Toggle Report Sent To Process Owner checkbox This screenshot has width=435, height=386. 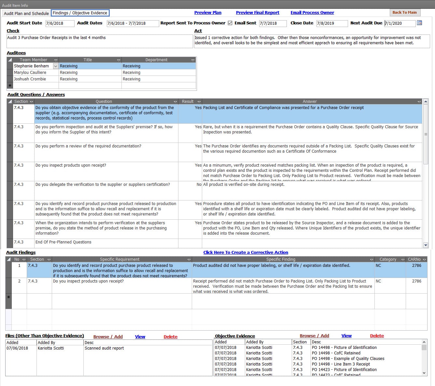click(x=230, y=23)
